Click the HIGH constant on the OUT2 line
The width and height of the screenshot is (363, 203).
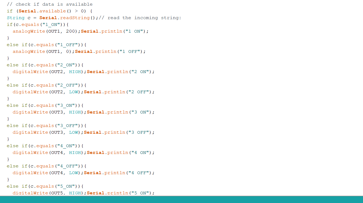tap(75, 71)
